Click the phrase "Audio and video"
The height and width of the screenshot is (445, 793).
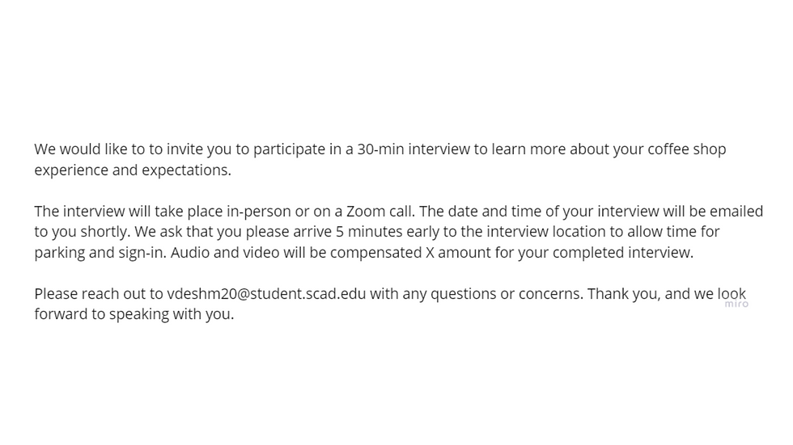tap(225, 252)
